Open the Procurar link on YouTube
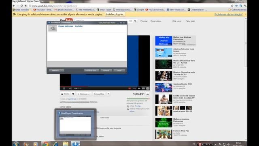This screenshot has height=146, width=259. (x=144, y=21)
